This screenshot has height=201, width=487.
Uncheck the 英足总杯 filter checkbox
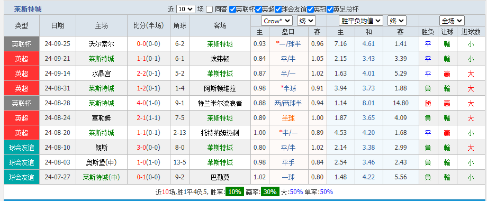coord(330,10)
